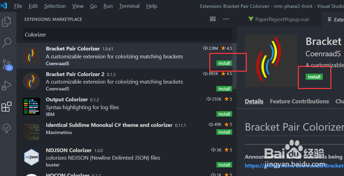Select Identical Sublime Monokai C# theme title
This screenshot has height=176, width=344.
pos(109,125)
